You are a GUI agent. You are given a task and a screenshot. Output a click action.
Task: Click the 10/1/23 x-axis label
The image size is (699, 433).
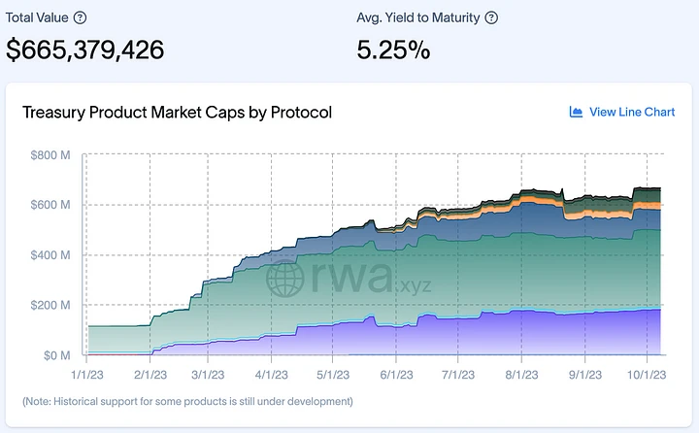coord(648,373)
